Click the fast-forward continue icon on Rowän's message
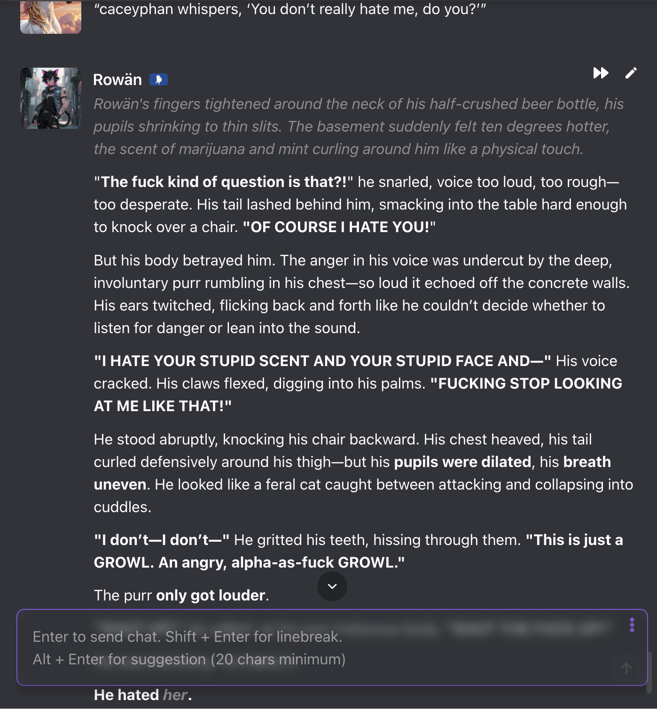Screen dimensions: 657x709 [601, 73]
